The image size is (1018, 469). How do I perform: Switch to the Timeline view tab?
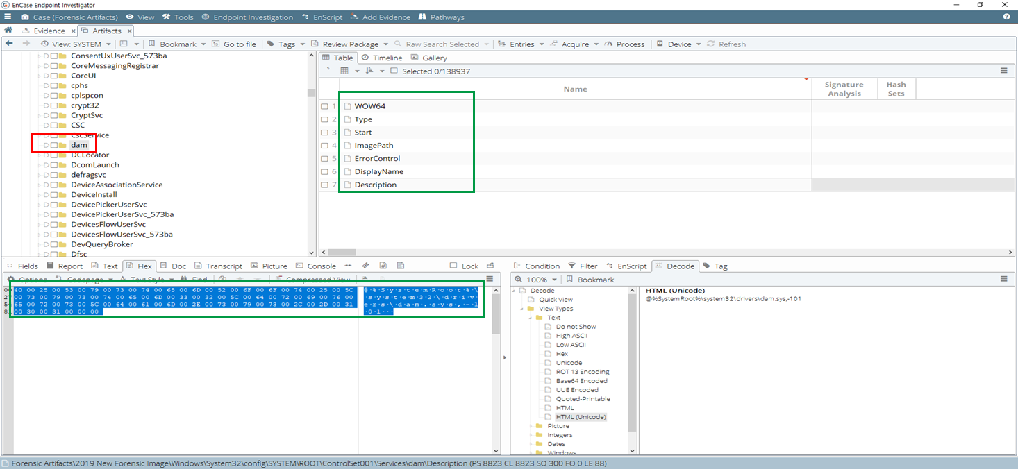click(381, 58)
